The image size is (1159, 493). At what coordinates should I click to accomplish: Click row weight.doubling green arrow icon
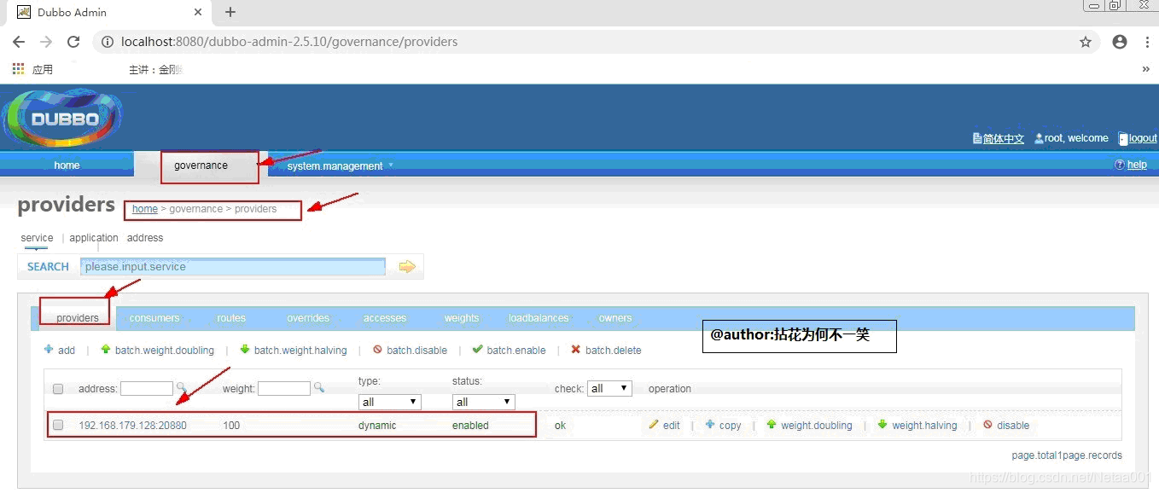click(772, 425)
